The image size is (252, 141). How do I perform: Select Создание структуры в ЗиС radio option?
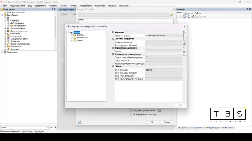[131, 110]
